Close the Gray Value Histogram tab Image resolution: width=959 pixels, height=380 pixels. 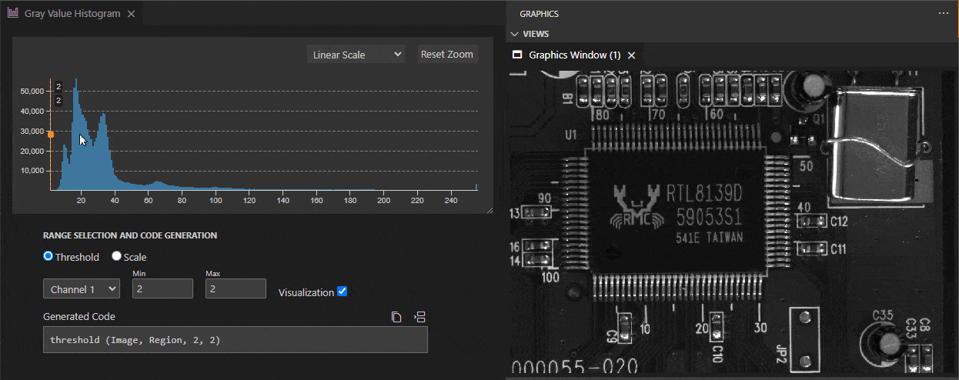tap(131, 14)
